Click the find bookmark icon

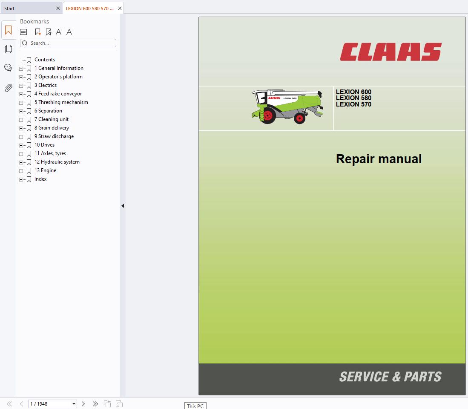[x=49, y=32]
